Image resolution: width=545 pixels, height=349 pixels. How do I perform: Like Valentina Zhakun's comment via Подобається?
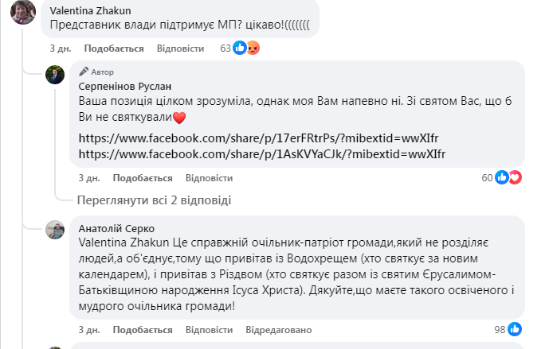tap(114, 48)
